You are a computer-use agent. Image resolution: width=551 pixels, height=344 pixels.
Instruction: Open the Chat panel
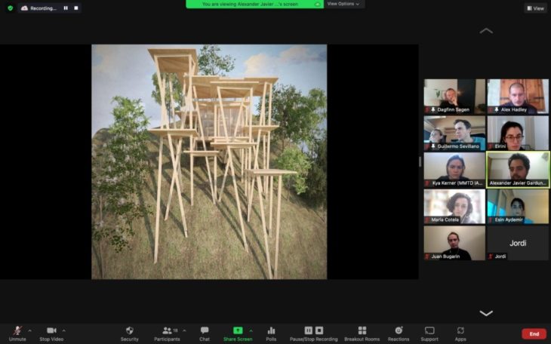tap(205, 332)
